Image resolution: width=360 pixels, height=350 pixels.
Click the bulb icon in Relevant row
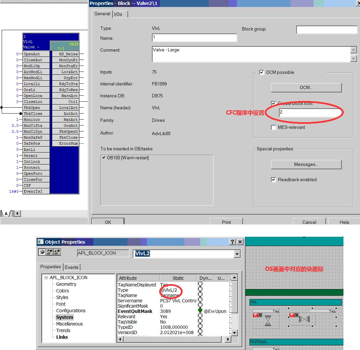[200, 316]
